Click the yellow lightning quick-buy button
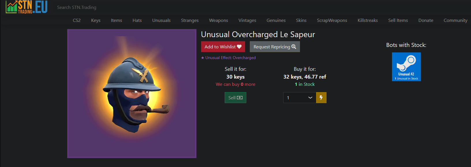 pyautogui.click(x=321, y=98)
